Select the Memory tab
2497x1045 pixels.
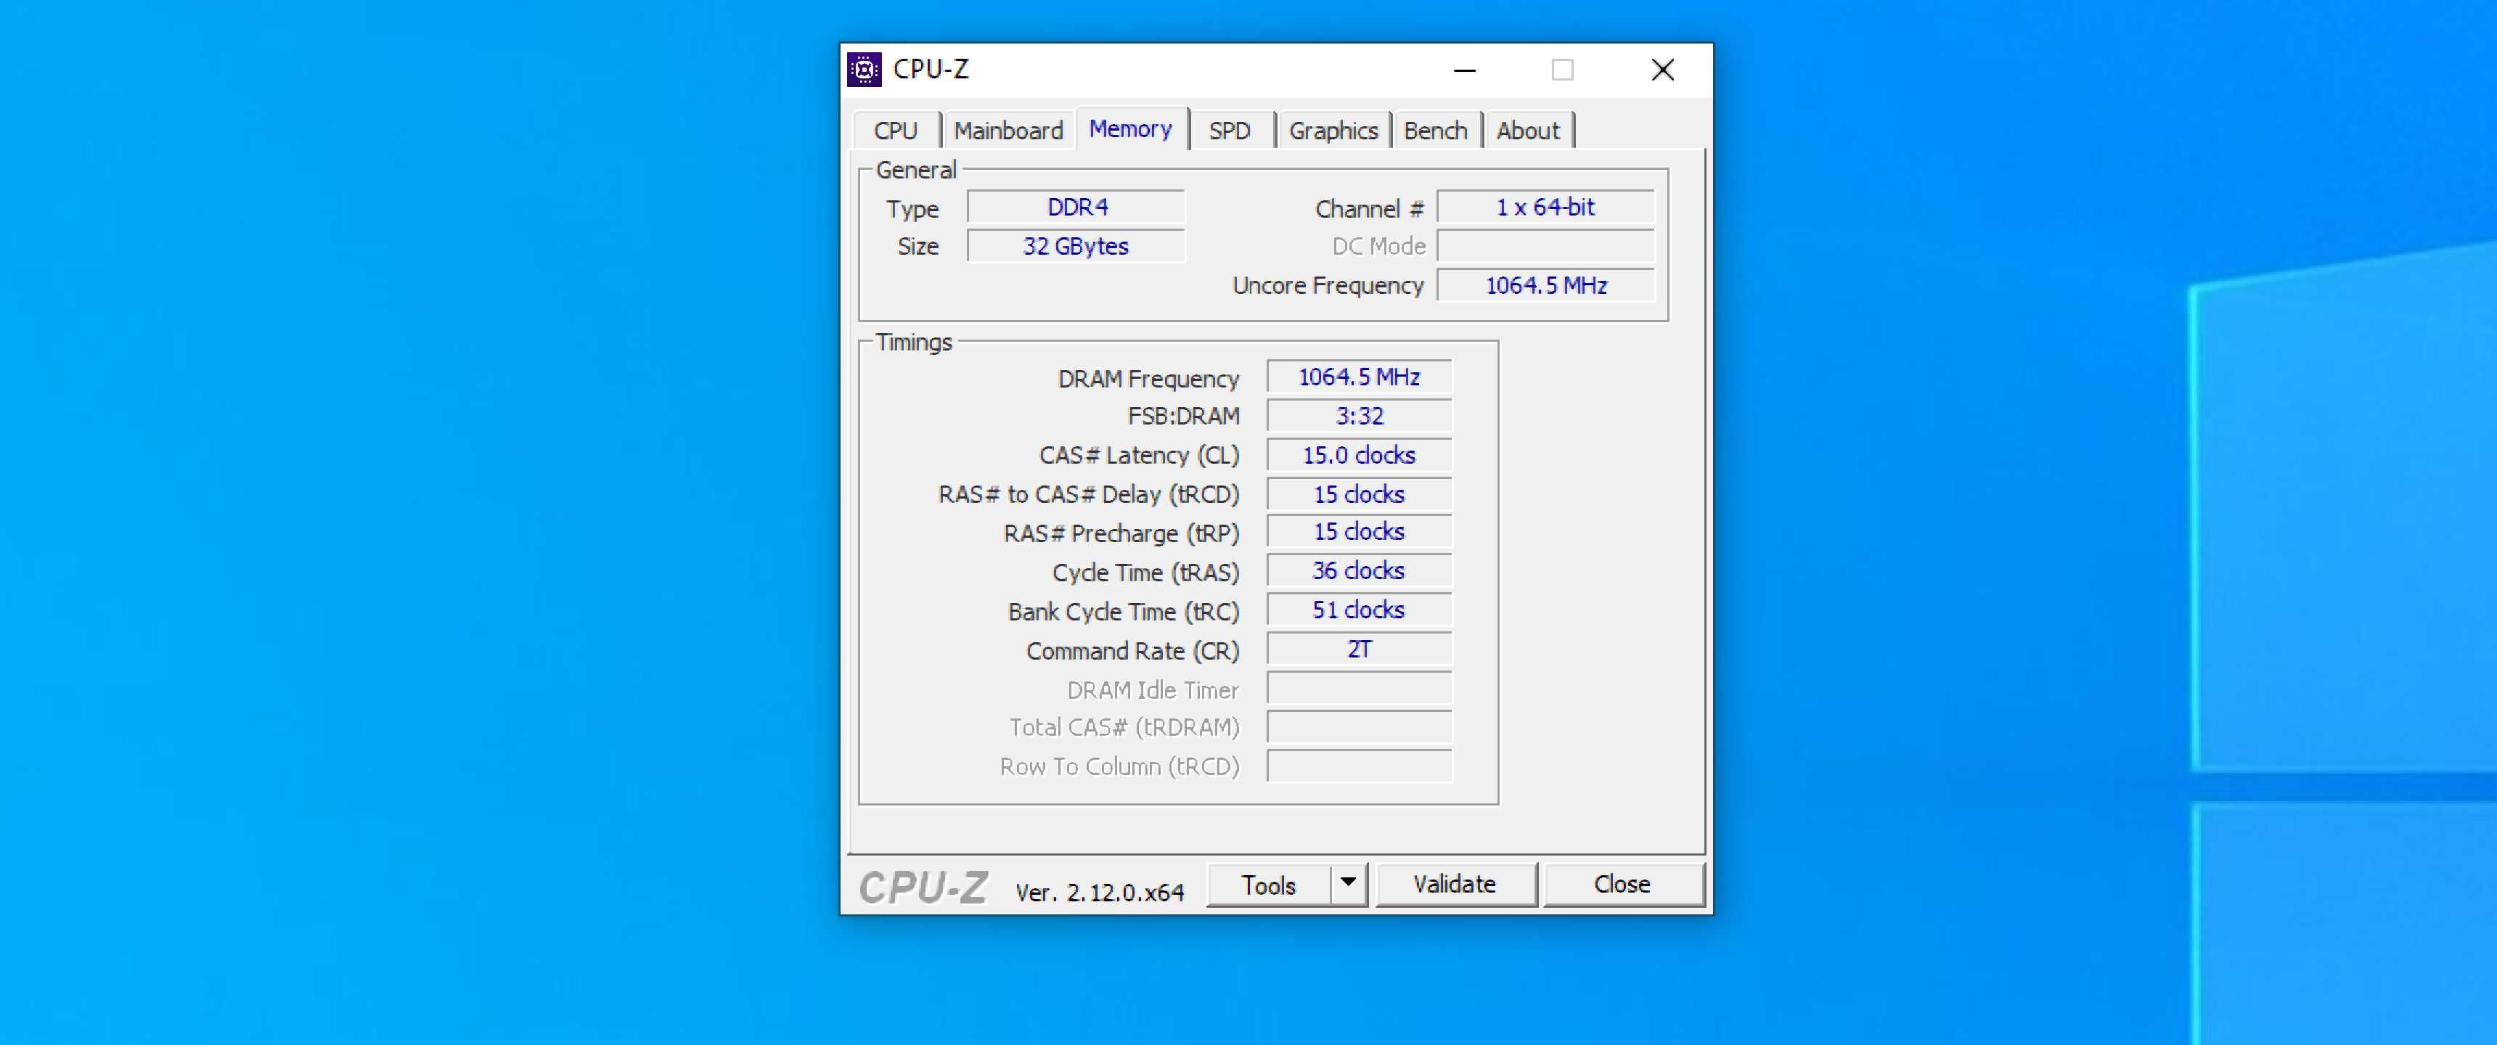(1130, 129)
